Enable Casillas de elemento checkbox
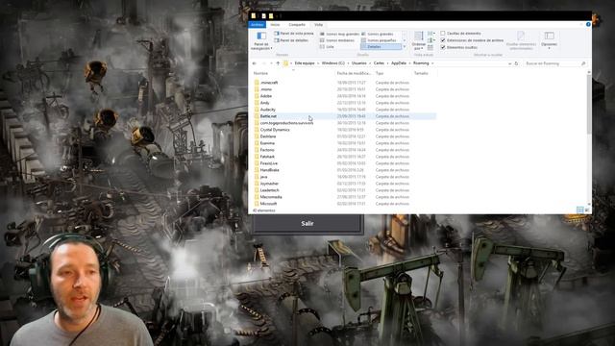 coord(443,34)
